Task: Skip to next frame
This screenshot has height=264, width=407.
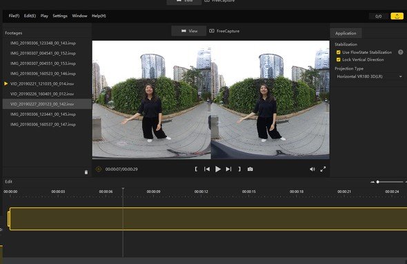Action: (x=228, y=170)
